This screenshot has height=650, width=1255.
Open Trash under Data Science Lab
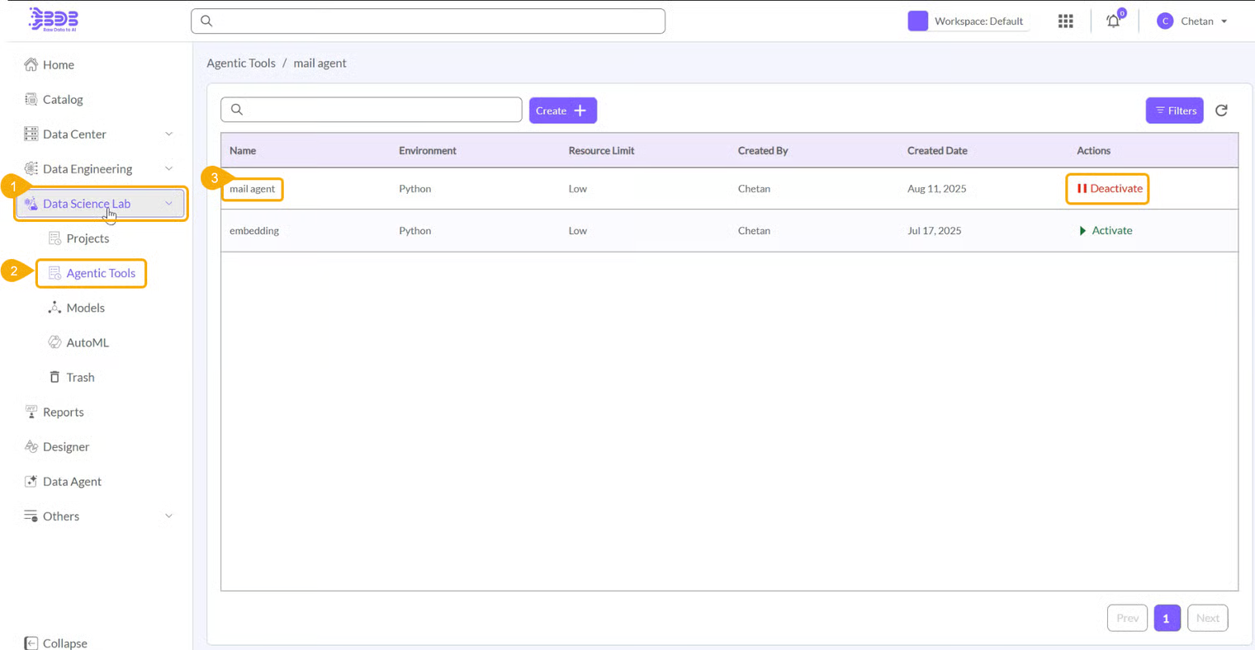click(79, 377)
